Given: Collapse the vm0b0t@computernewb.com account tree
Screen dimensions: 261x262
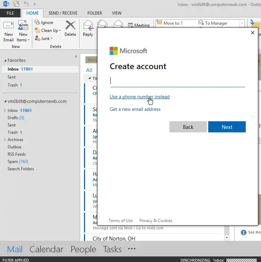Looking at the screenshot, I should tap(5, 101).
